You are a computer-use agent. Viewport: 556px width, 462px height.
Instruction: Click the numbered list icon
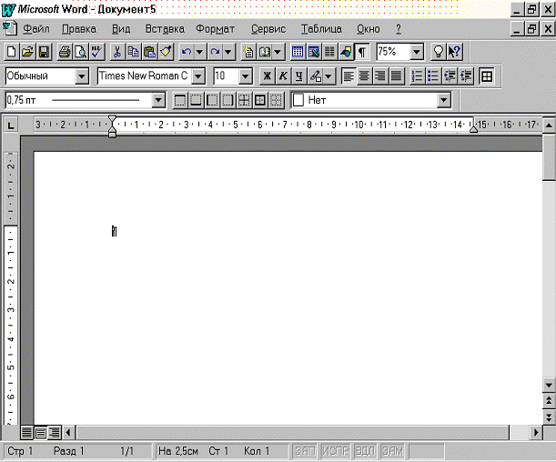click(x=418, y=76)
